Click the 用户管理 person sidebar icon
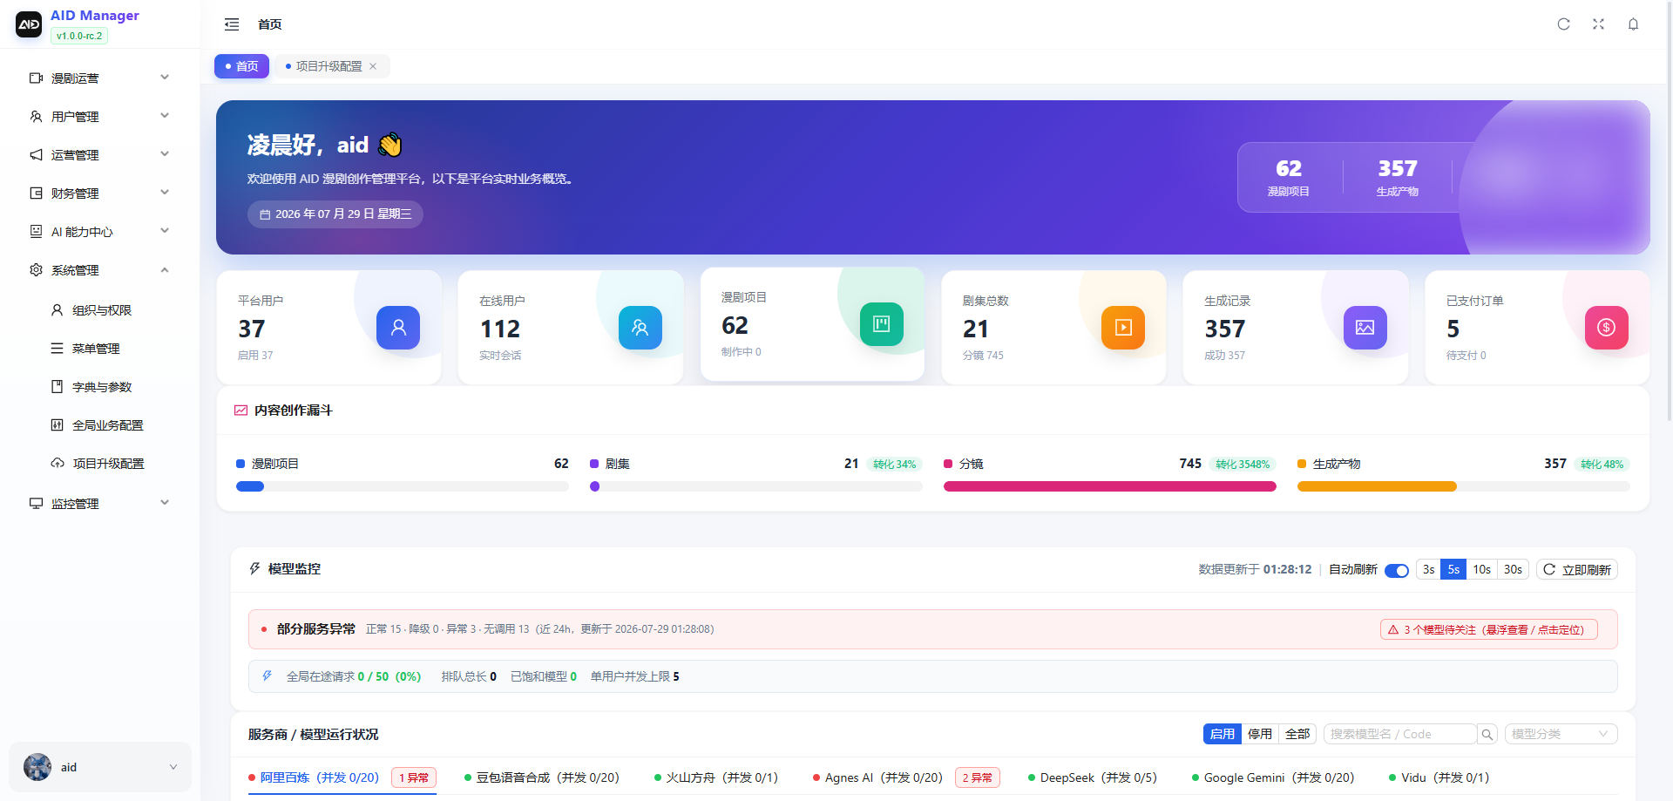This screenshot has height=801, width=1673. [x=36, y=117]
